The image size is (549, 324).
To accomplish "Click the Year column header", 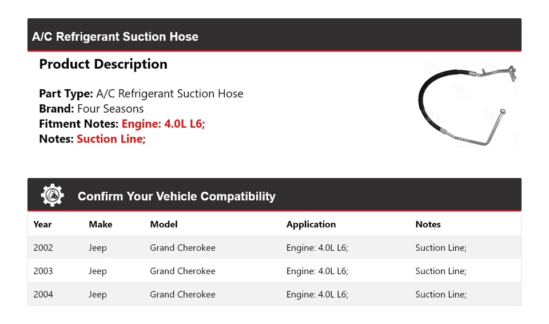I will pos(42,224).
